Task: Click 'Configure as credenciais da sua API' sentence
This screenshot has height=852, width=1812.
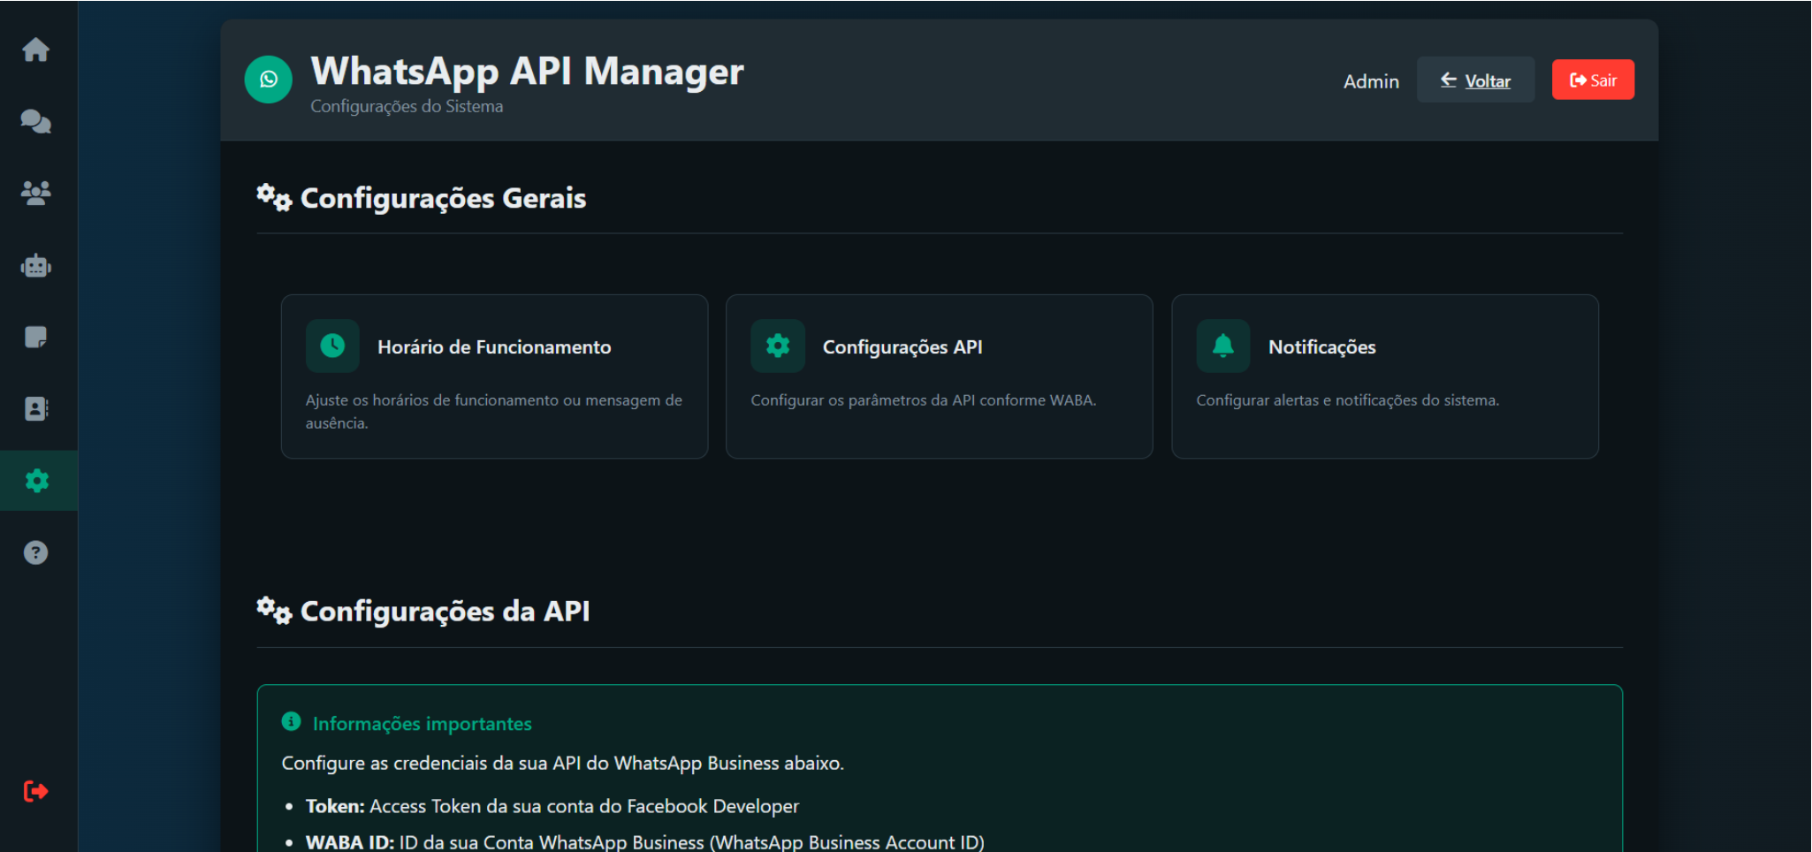Action: pos(563,763)
